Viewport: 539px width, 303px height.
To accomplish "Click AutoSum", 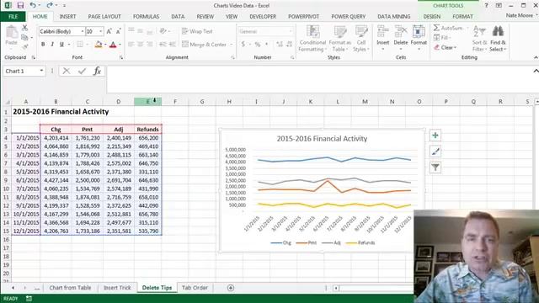I will (x=448, y=28).
